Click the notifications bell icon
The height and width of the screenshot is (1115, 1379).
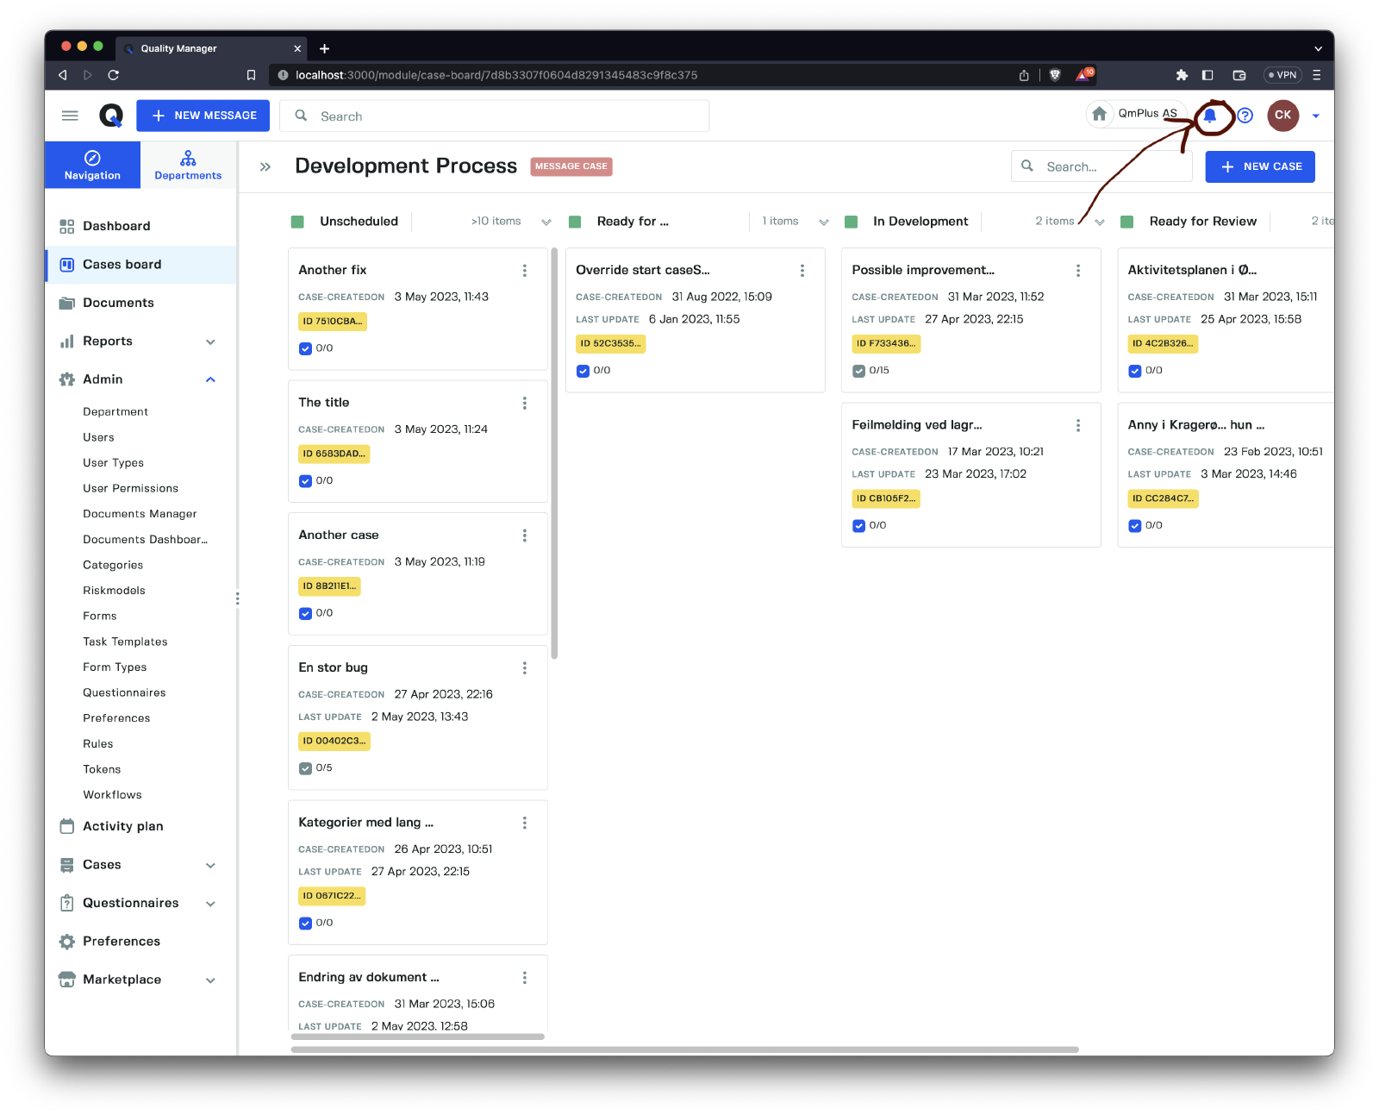[x=1210, y=116]
